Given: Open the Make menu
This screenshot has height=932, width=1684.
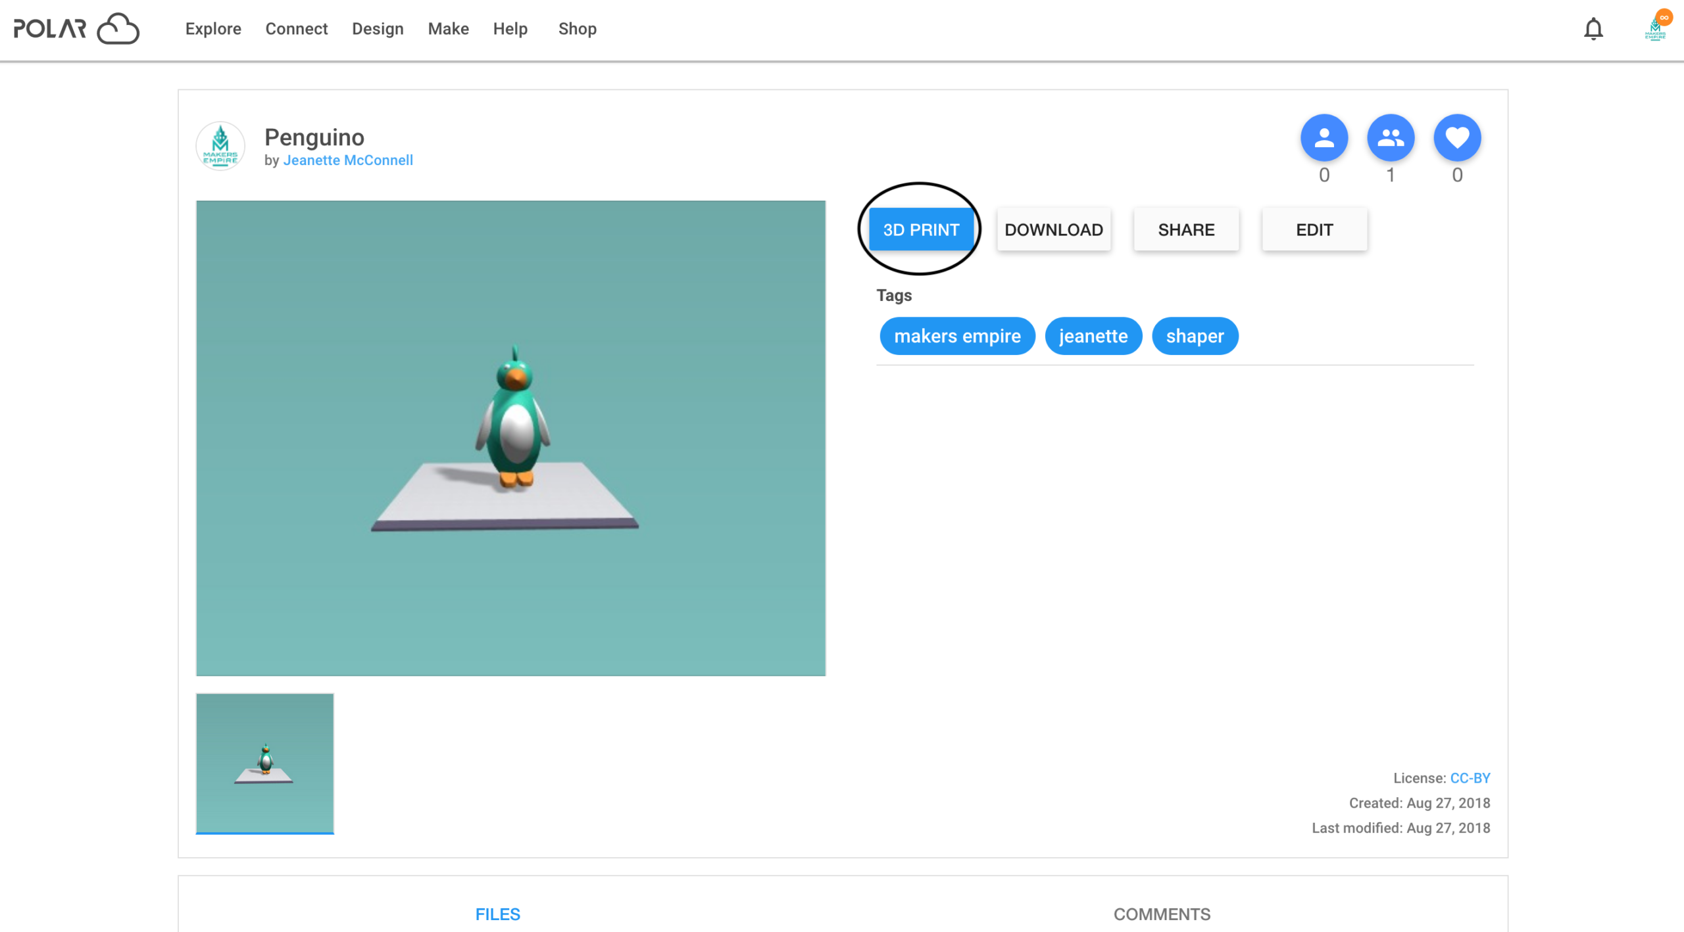Looking at the screenshot, I should click(448, 29).
